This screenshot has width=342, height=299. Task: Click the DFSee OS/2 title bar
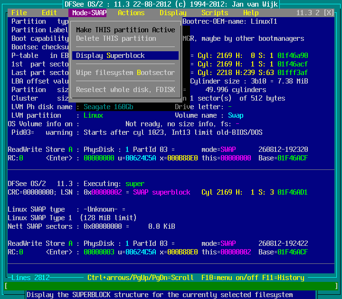coord(171,4)
